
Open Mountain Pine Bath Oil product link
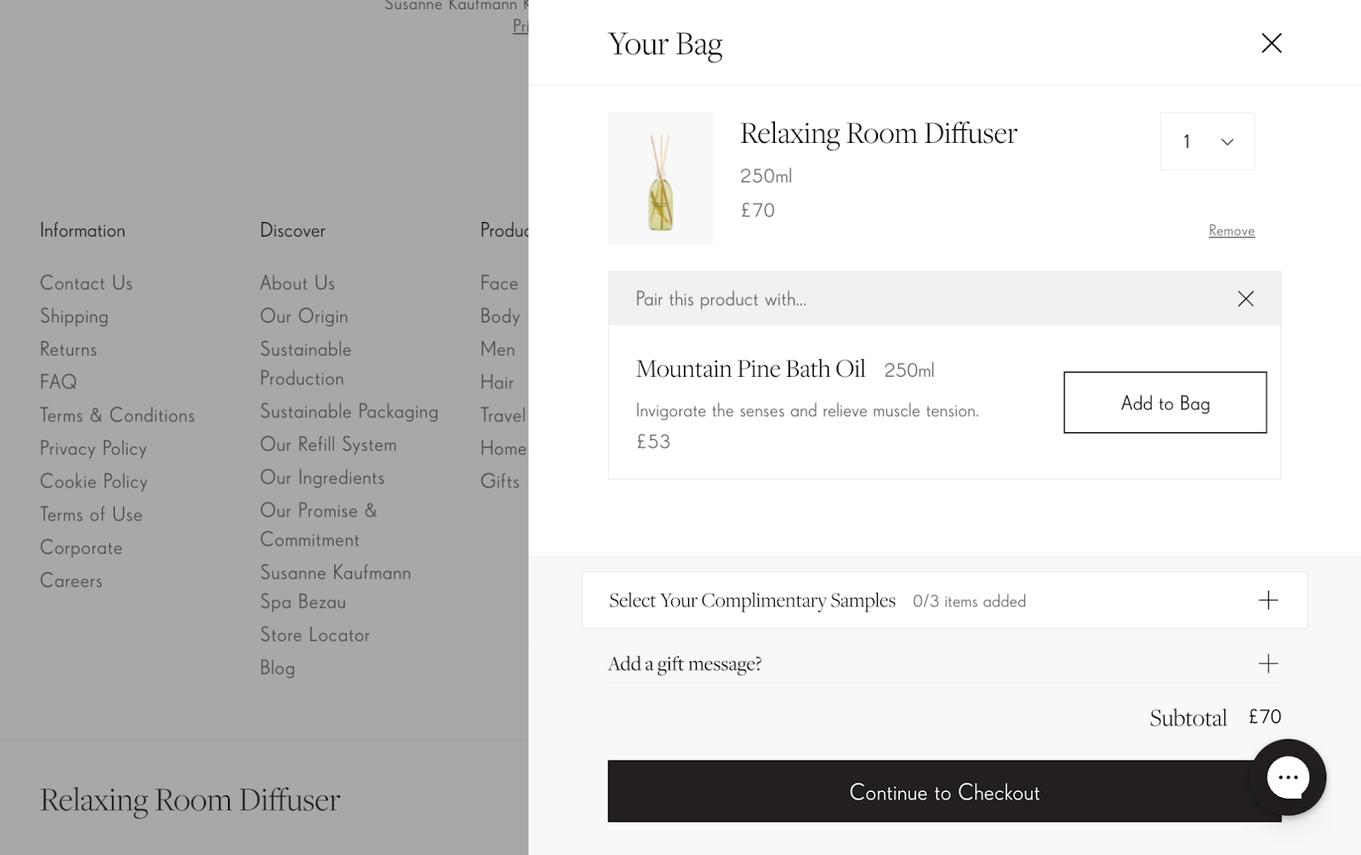[x=750, y=368]
